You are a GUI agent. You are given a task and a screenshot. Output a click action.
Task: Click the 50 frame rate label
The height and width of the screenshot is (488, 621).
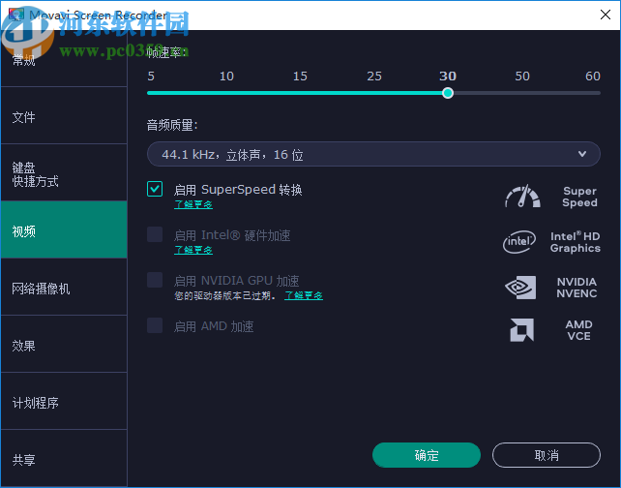[x=522, y=76]
